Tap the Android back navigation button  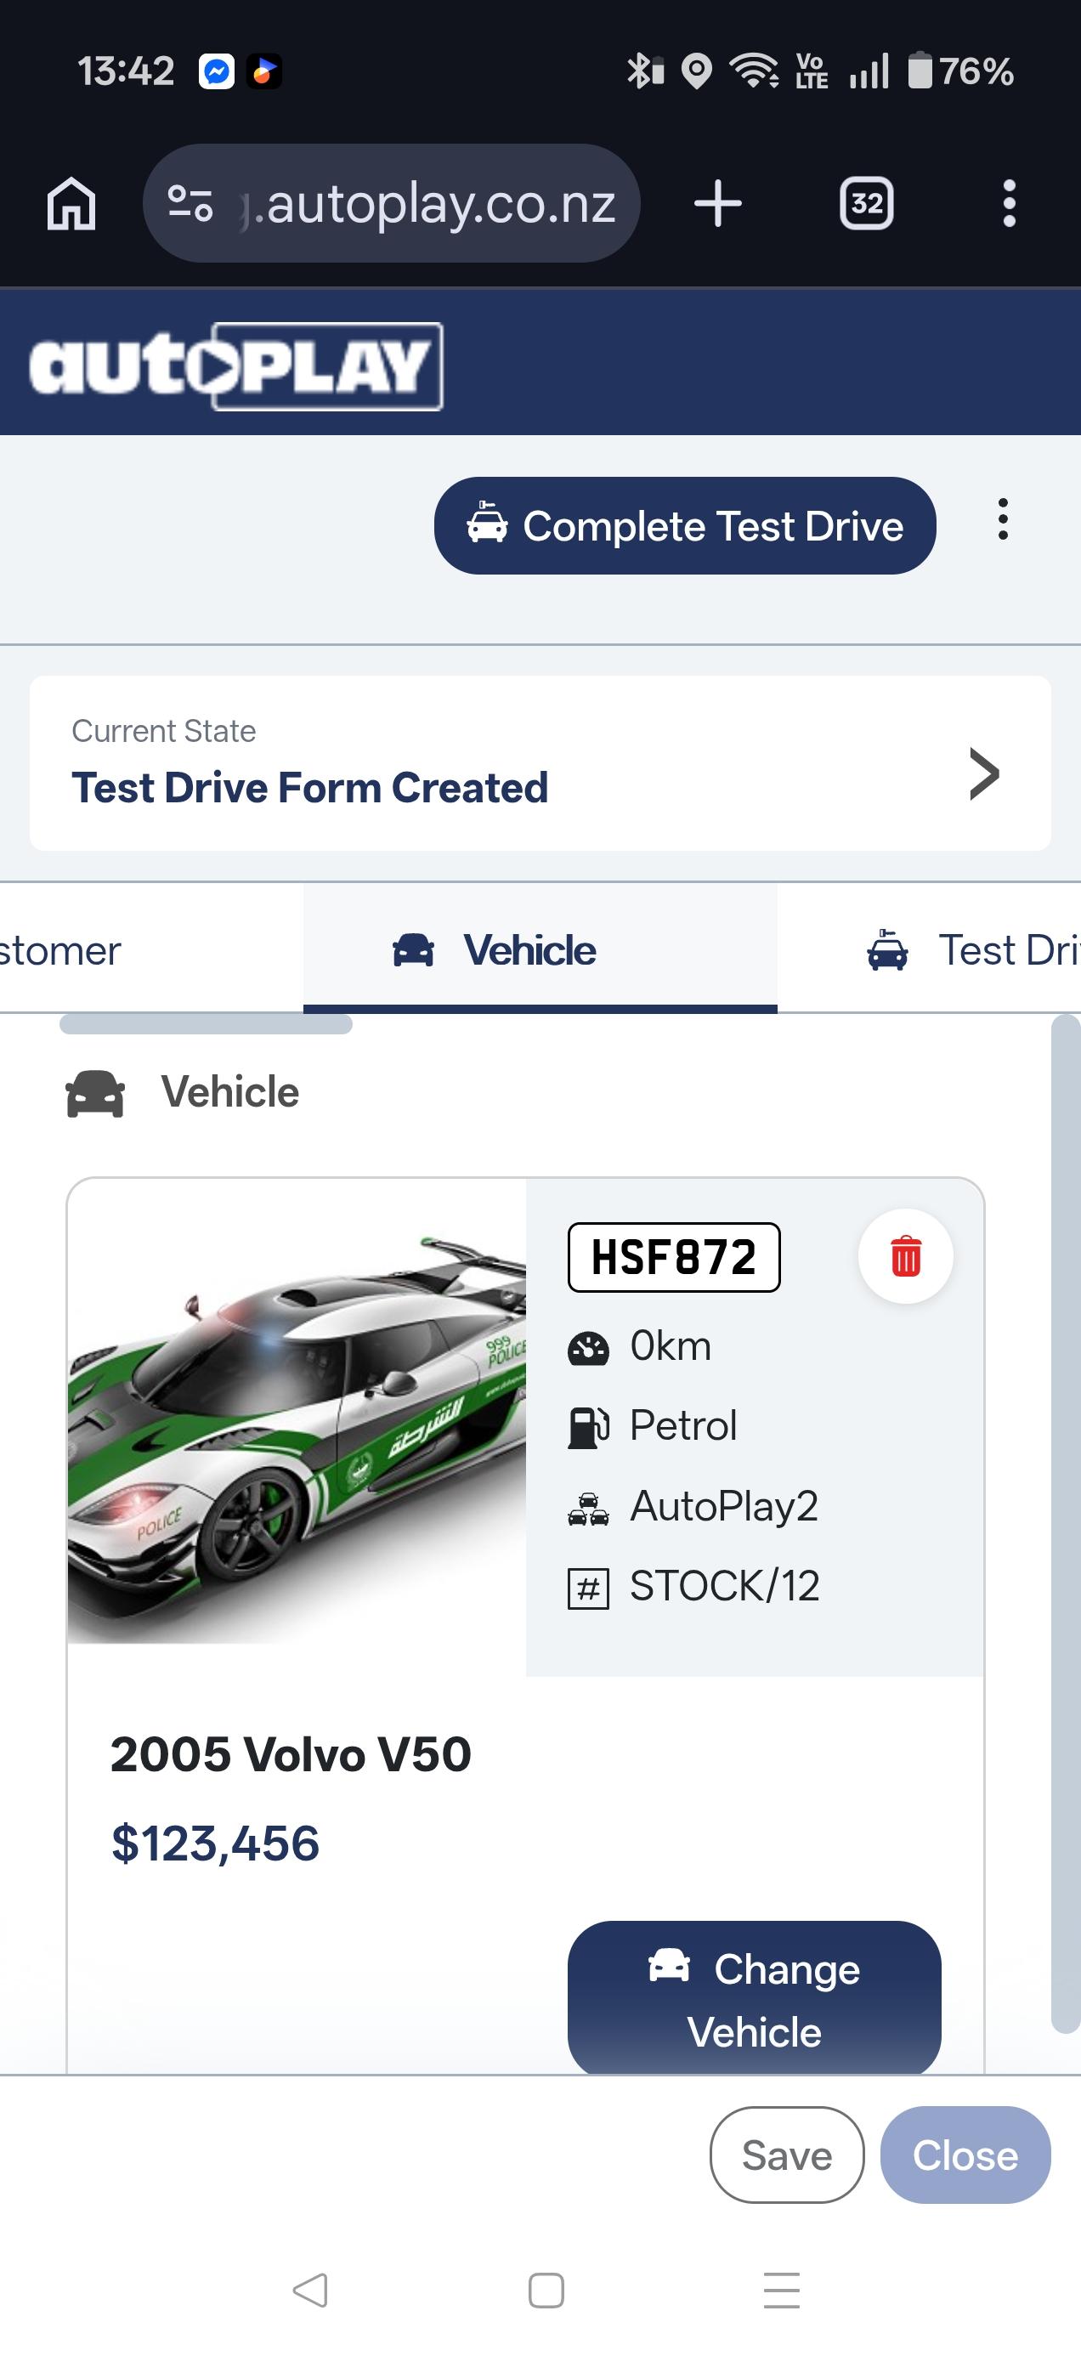click(310, 2289)
